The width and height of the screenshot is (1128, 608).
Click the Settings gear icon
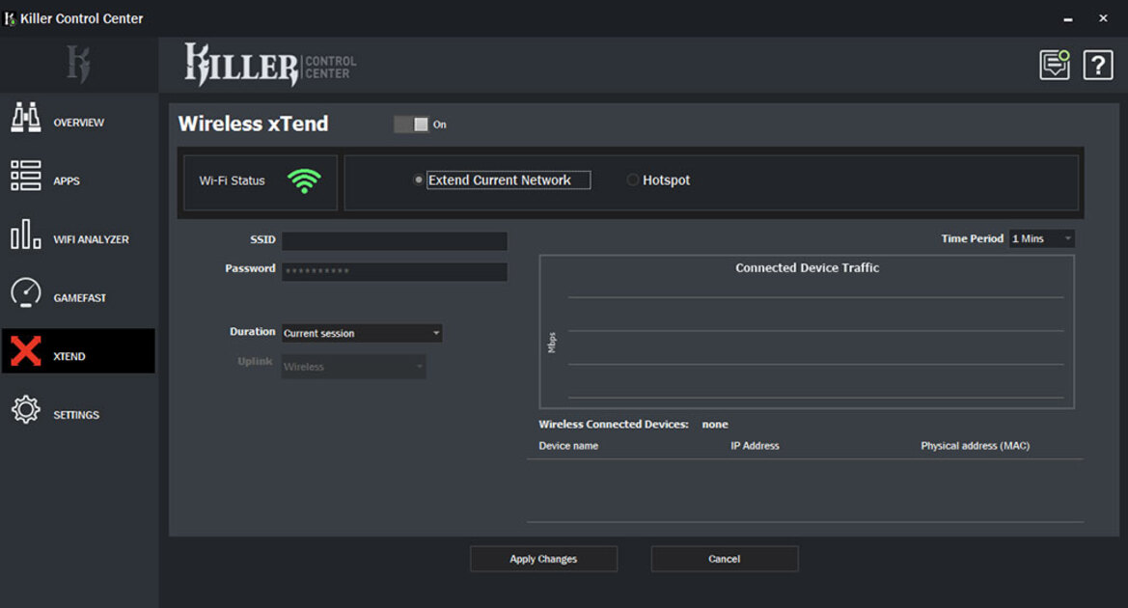(26, 409)
